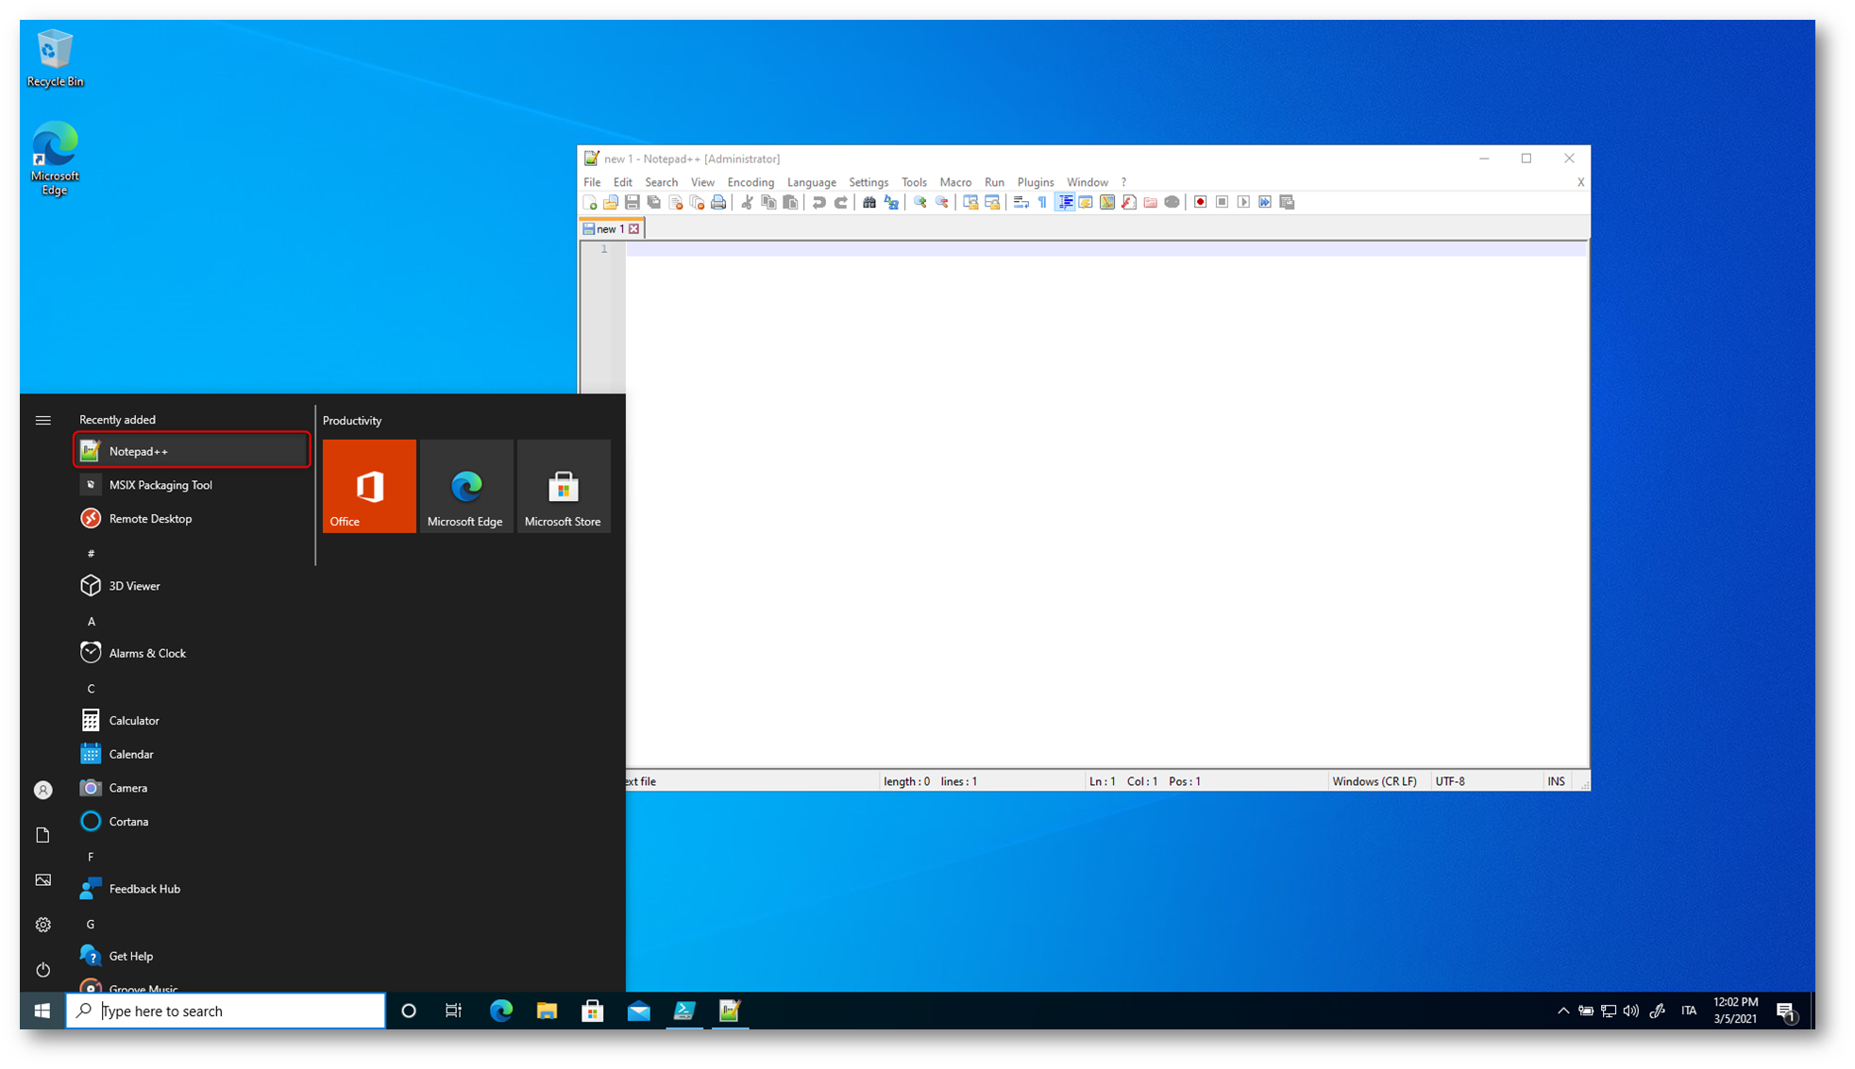The image size is (1855, 1069).
Task: Toggle Word Wrap toolbar icon
Action: coord(1020,203)
